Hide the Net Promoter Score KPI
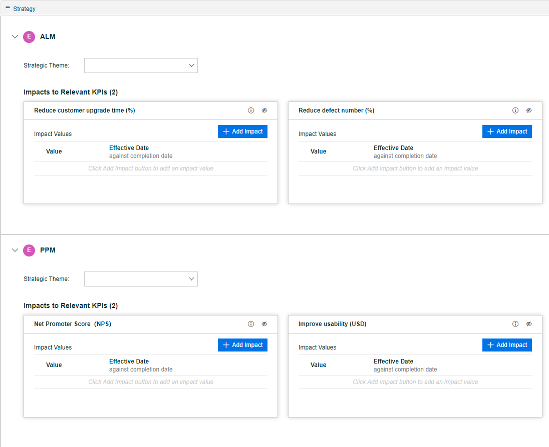Image resolution: width=549 pixels, height=447 pixels. click(264, 324)
